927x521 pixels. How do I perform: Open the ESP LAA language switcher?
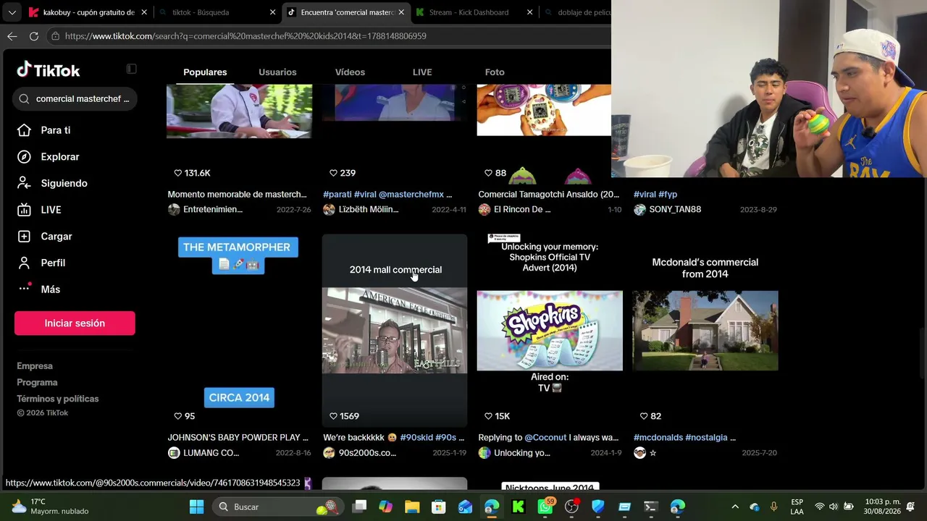pyautogui.click(x=797, y=507)
